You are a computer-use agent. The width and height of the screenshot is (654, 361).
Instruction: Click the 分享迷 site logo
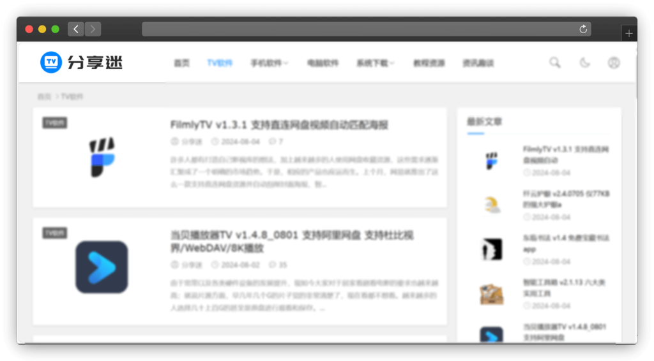tap(81, 63)
